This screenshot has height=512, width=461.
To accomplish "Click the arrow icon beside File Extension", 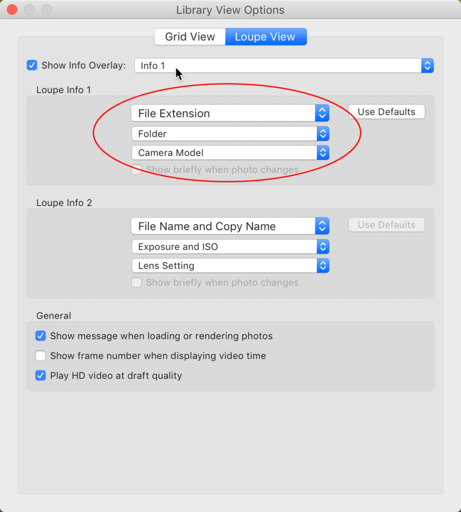I will tap(322, 113).
